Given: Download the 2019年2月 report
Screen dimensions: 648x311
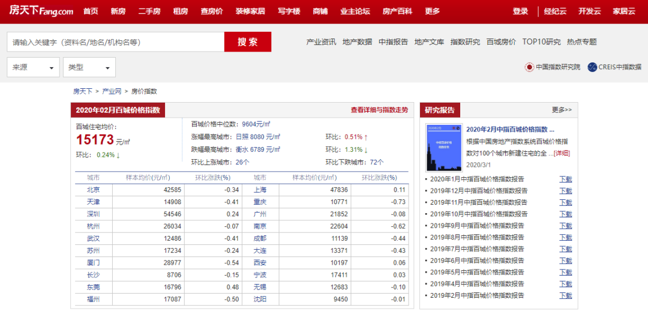Looking at the screenshot, I should click(566, 296).
